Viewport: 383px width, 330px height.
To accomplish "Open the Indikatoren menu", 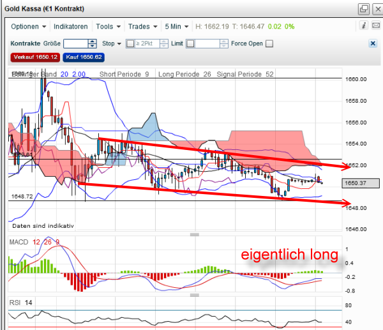I will pos(71,26).
